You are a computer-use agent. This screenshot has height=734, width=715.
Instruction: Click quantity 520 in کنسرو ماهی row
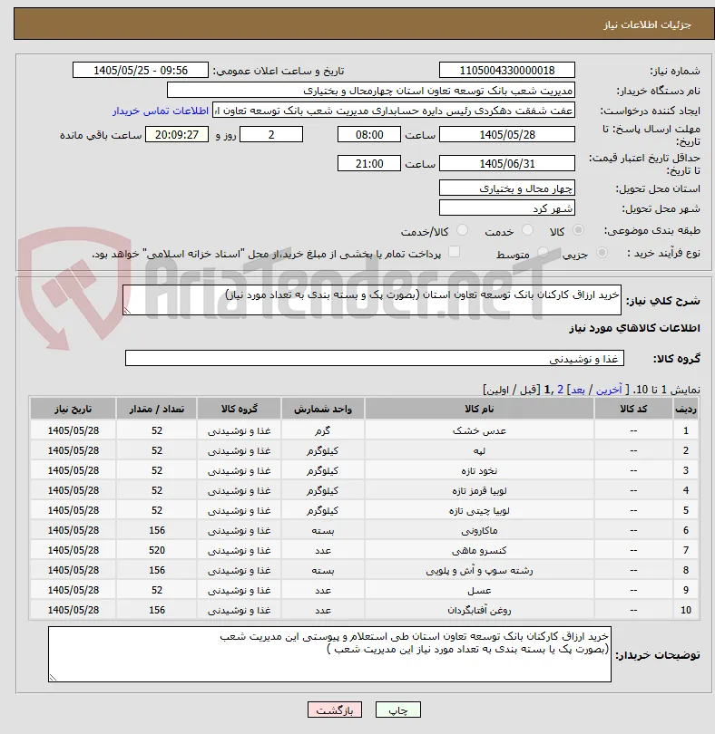(x=157, y=551)
